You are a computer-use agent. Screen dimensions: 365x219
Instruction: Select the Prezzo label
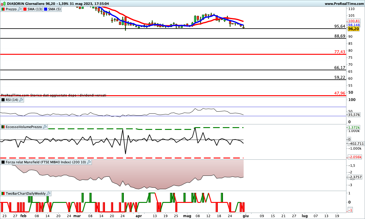(11, 9)
